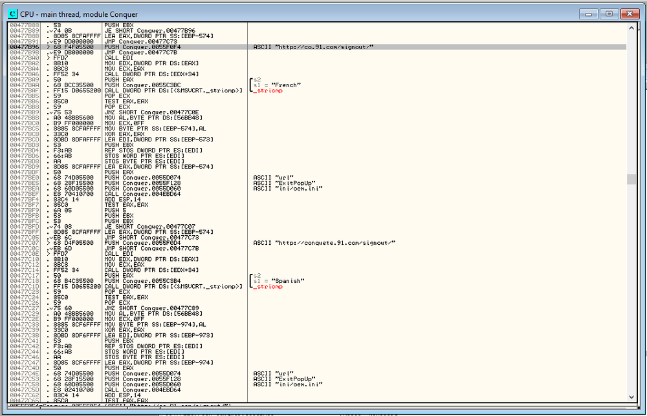Click the "Spanish" string comment
The image size is (647, 416).
(x=280, y=281)
